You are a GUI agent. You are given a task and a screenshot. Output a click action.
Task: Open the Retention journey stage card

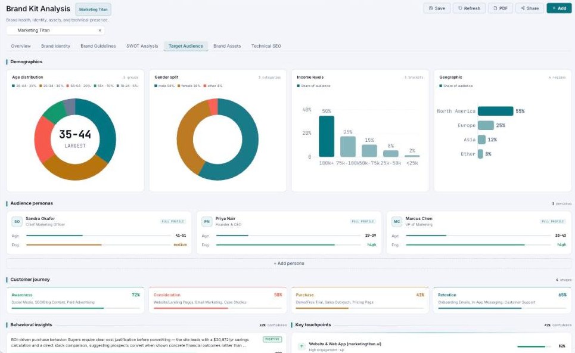(502, 300)
